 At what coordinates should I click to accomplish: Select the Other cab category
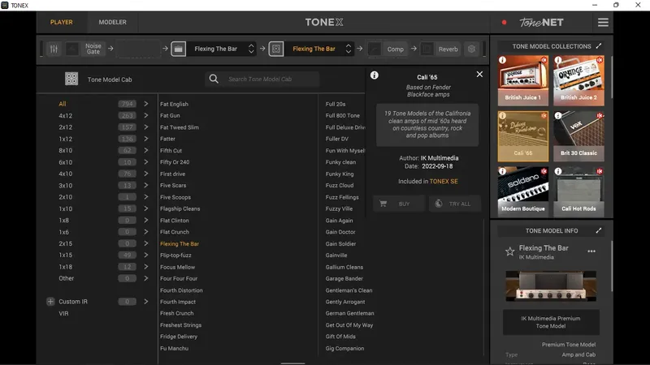(x=67, y=278)
